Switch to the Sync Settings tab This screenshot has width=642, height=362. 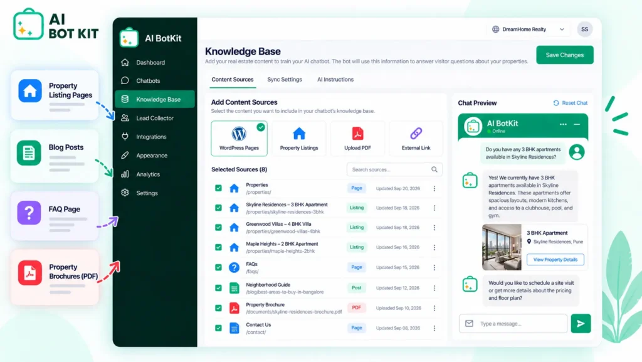click(x=285, y=80)
